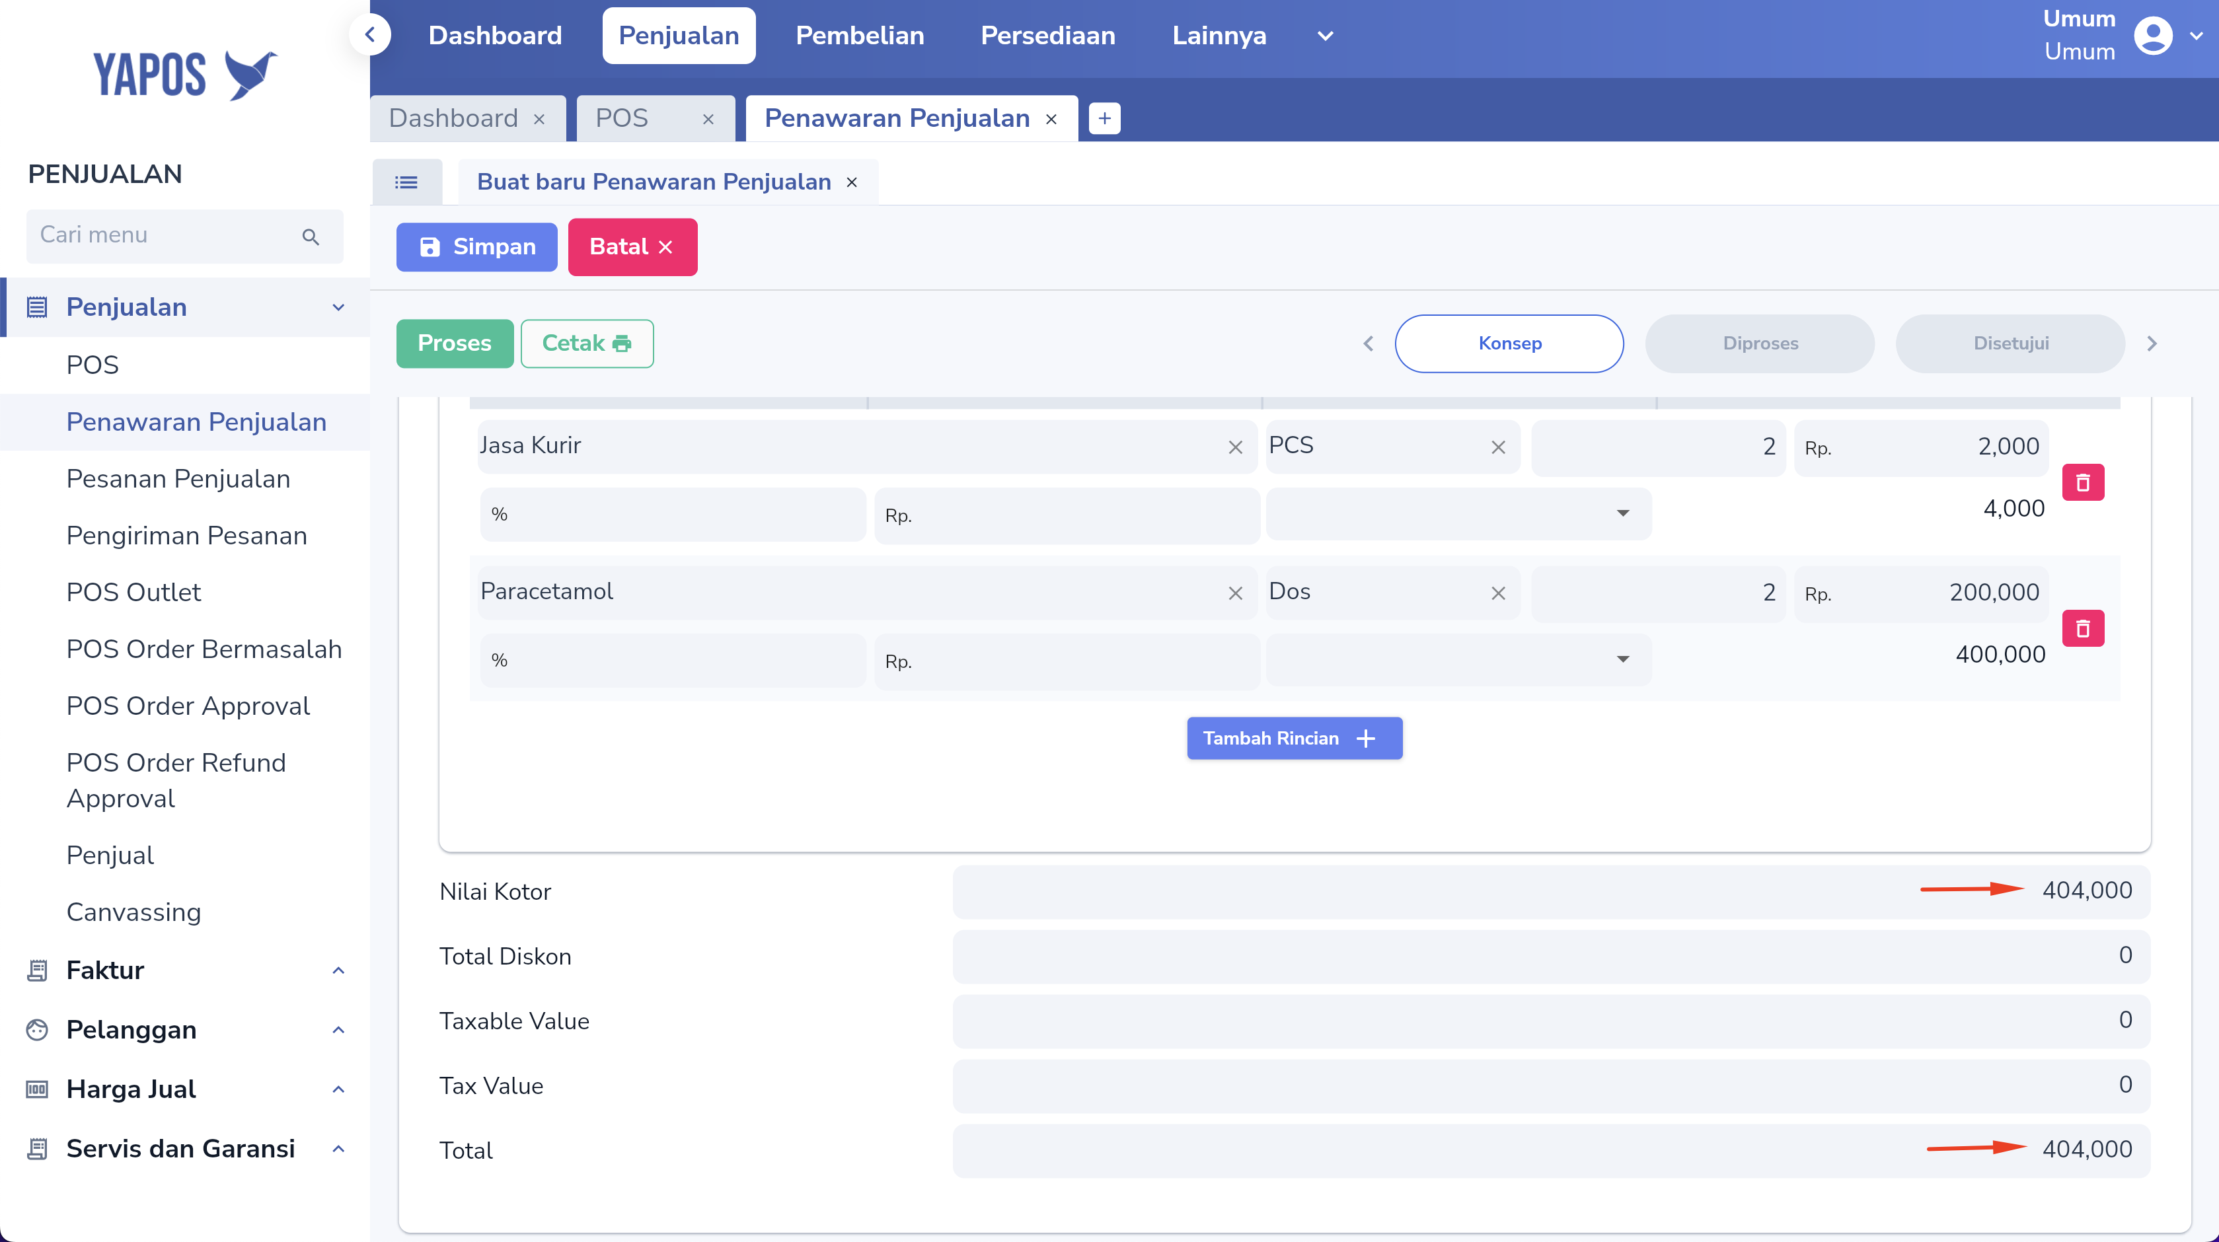Clear the Jasa Kurir product field

(1235, 447)
